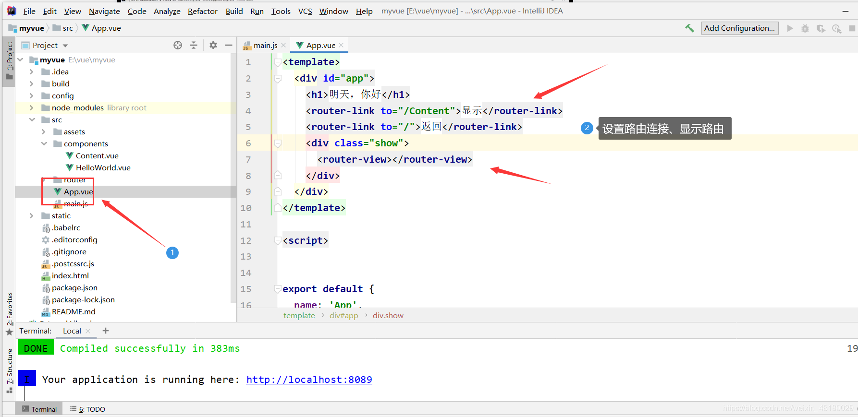Open the 2: Favorites side tab
This screenshot has width=858, height=417.
[9, 313]
